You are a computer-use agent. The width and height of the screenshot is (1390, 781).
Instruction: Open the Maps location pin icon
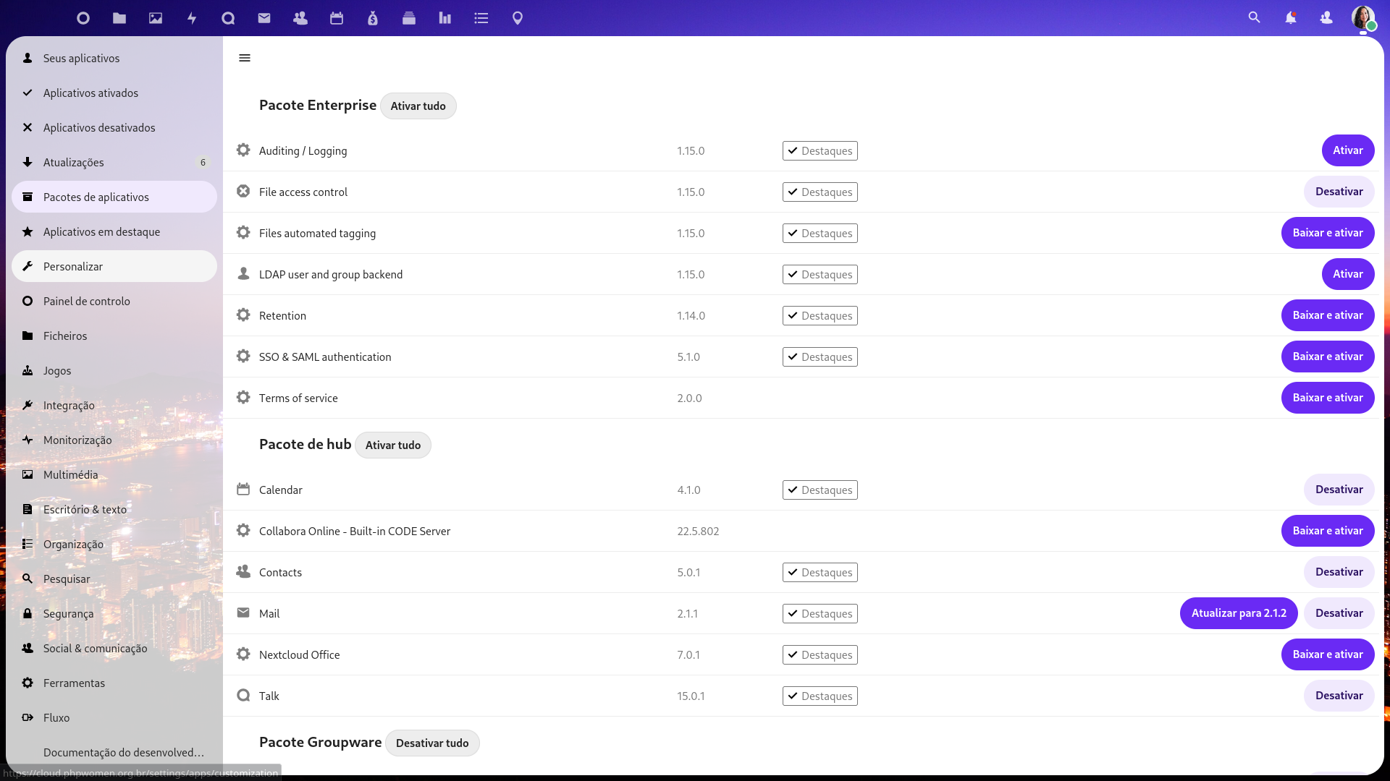pos(518,18)
